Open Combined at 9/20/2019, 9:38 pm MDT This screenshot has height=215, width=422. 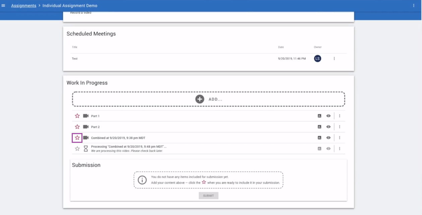pos(118,138)
